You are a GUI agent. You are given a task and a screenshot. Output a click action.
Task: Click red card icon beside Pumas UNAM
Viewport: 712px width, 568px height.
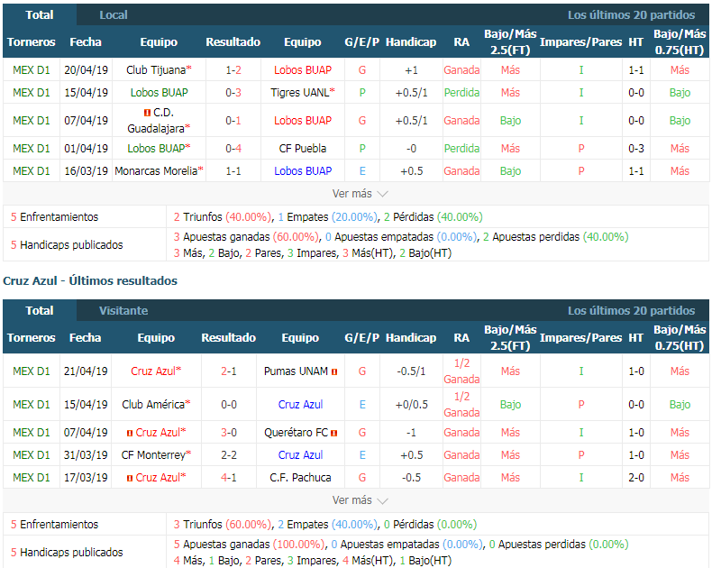[334, 371]
